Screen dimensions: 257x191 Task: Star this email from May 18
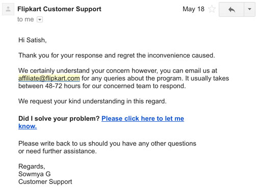click(212, 9)
